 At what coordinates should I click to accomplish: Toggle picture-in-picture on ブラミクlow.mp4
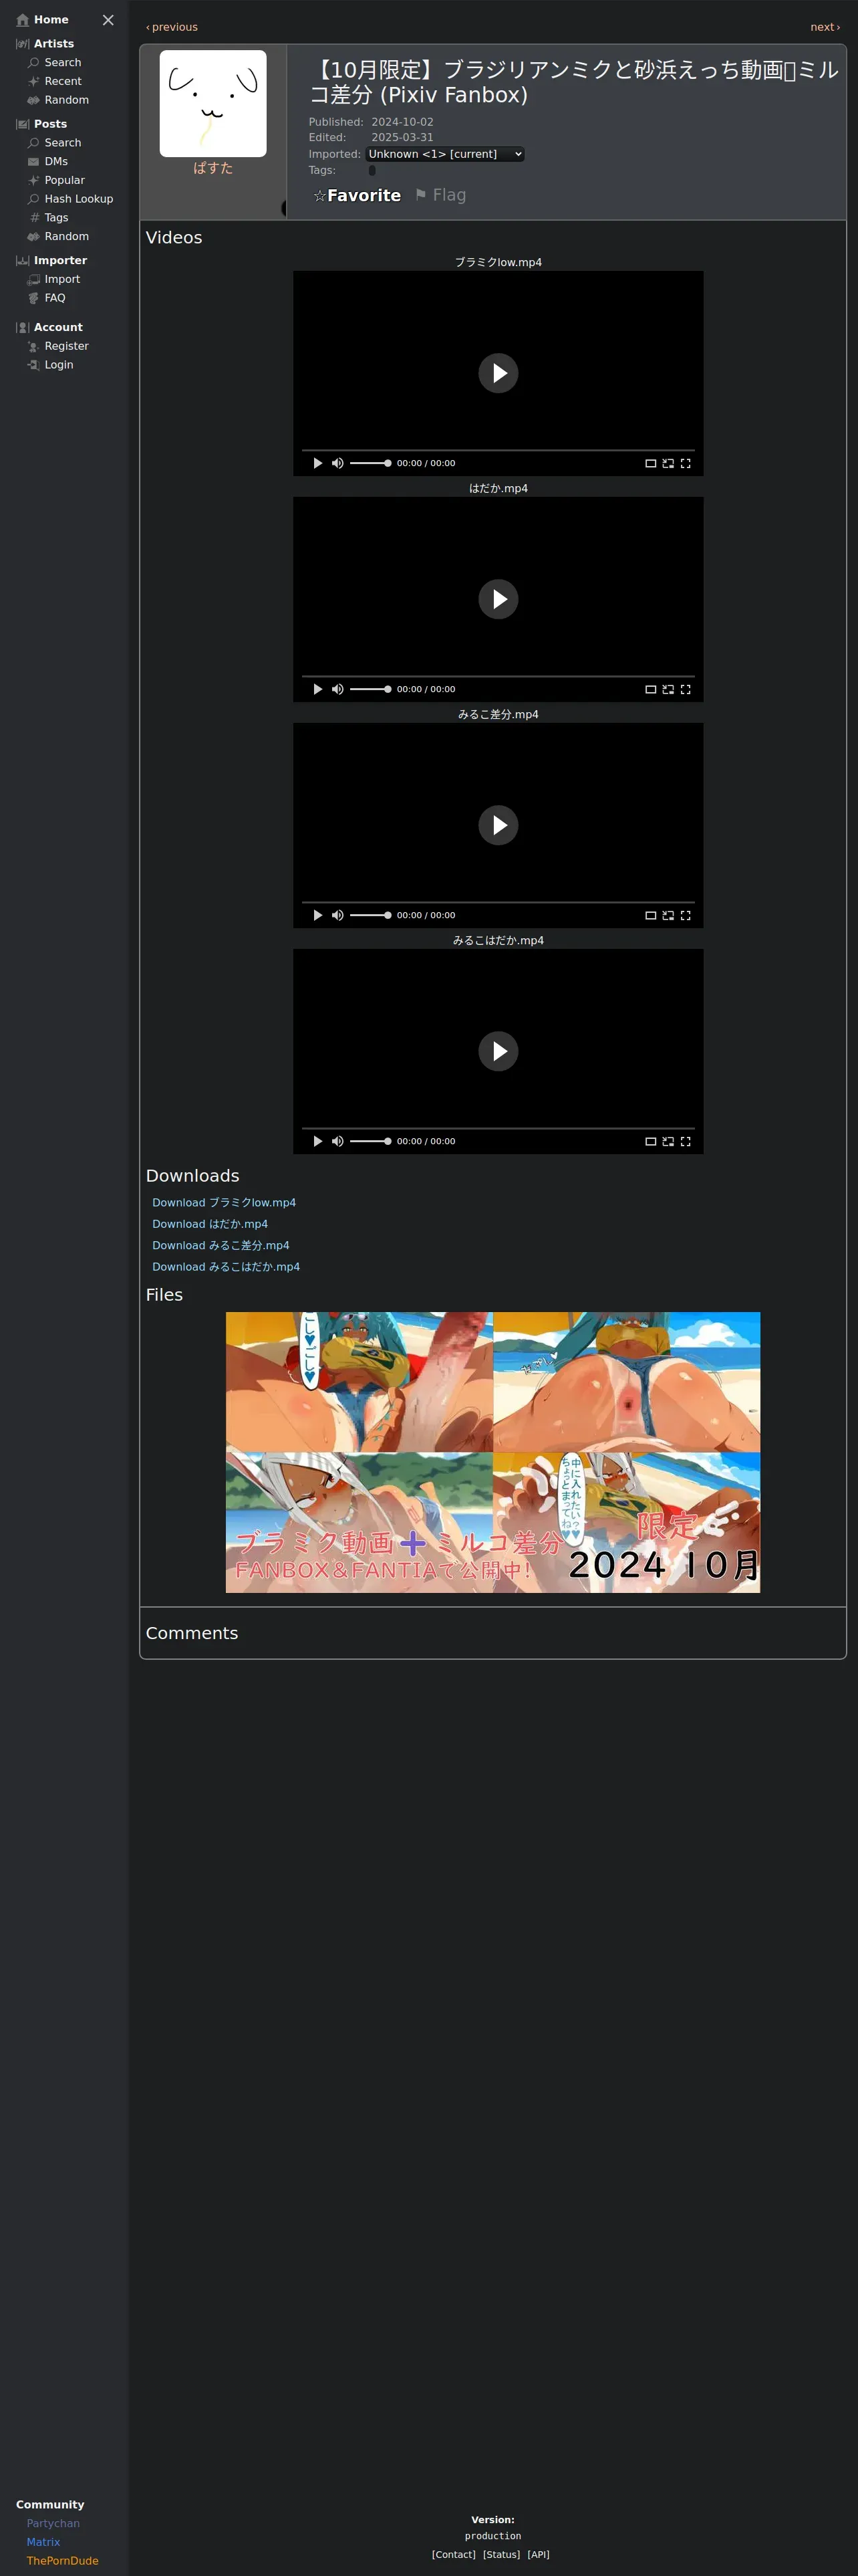click(668, 463)
